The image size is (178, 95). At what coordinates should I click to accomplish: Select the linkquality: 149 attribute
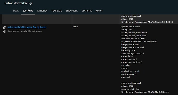128,50
